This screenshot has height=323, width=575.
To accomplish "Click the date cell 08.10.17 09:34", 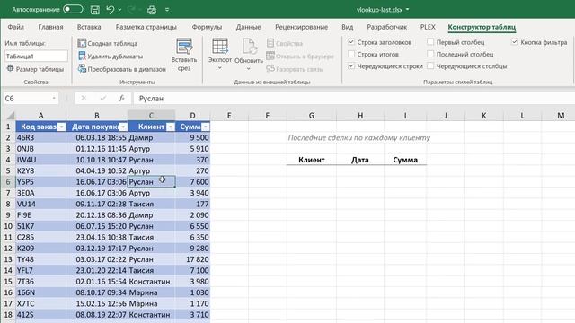I will tap(97, 292).
